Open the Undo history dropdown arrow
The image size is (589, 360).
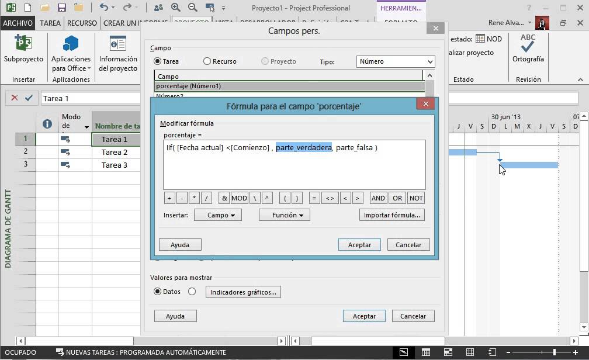click(x=113, y=8)
